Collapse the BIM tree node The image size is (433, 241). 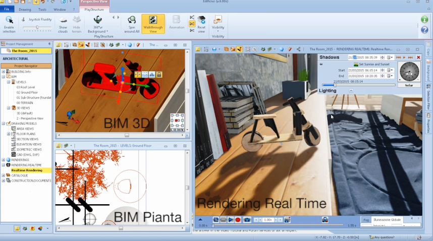pos(4,77)
